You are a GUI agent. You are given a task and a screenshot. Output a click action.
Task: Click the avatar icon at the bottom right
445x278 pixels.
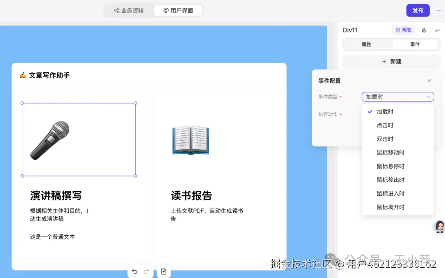tap(439, 227)
